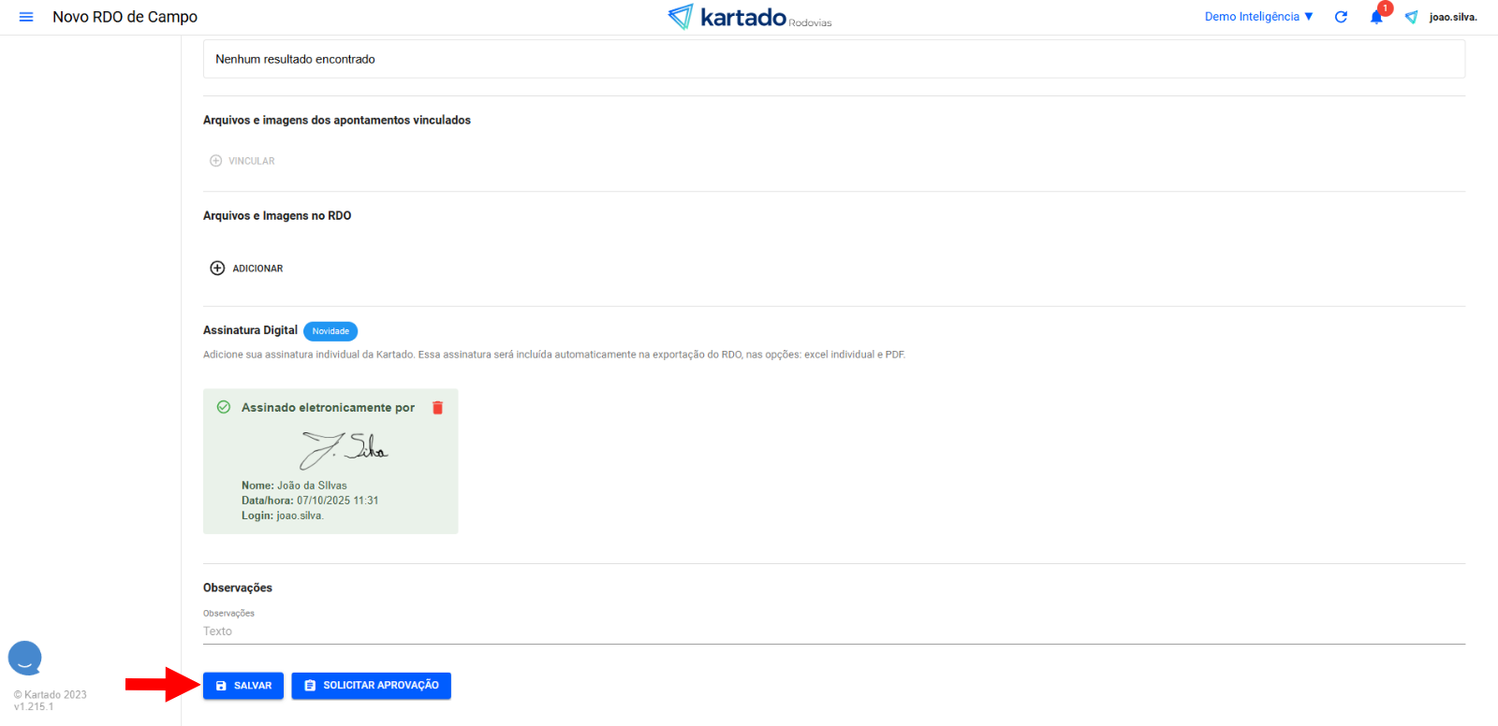
Task: Open the notifications bell
Action: pyautogui.click(x=1375, y=18)
